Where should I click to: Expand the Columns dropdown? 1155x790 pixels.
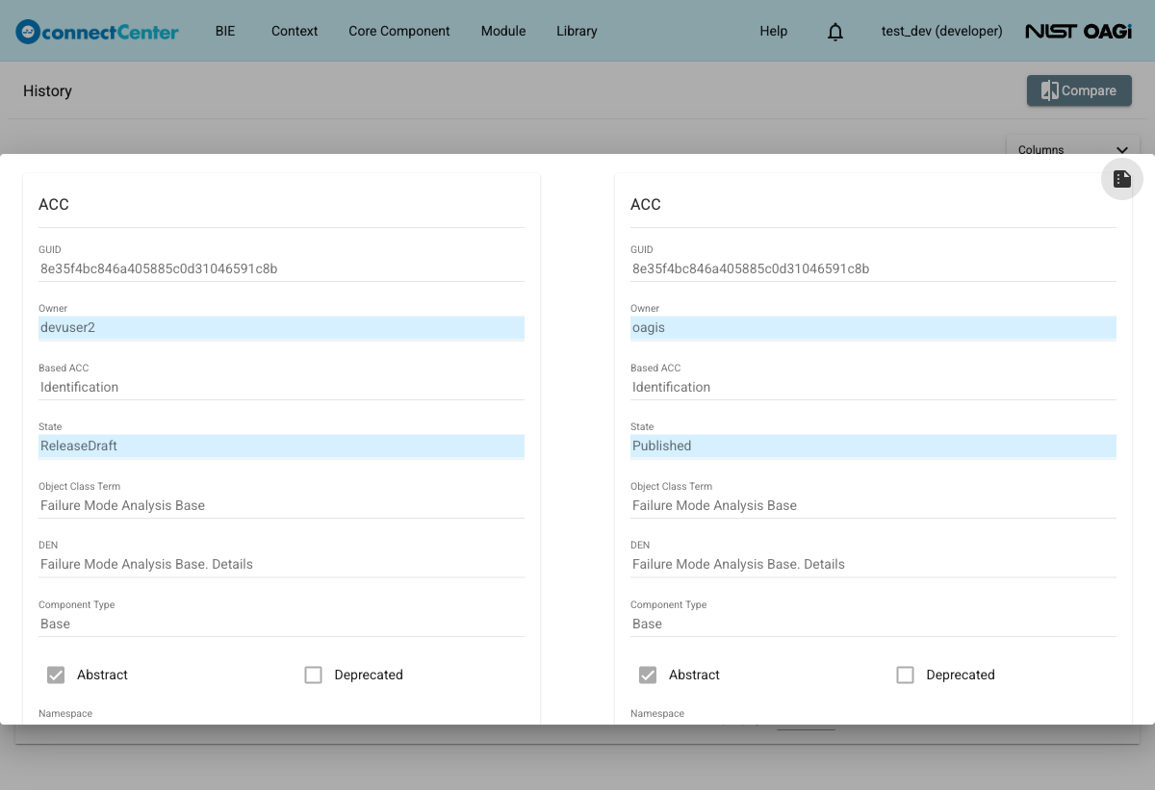(1072, 148)
